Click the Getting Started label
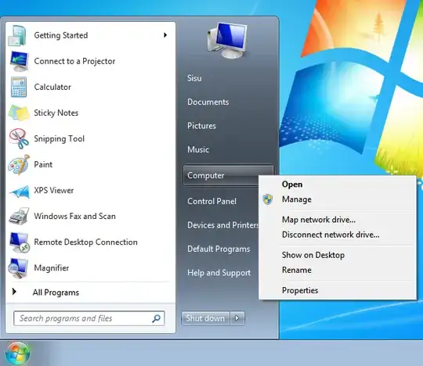The image size is (423, 366). [60, 35]
